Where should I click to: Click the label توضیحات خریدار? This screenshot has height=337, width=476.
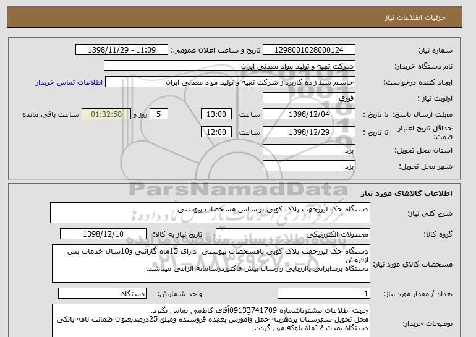[427, 324]
